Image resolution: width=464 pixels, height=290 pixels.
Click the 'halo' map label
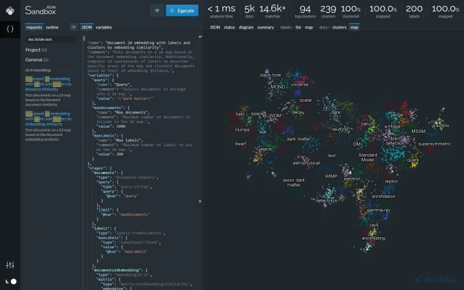(x=240, y=114)
